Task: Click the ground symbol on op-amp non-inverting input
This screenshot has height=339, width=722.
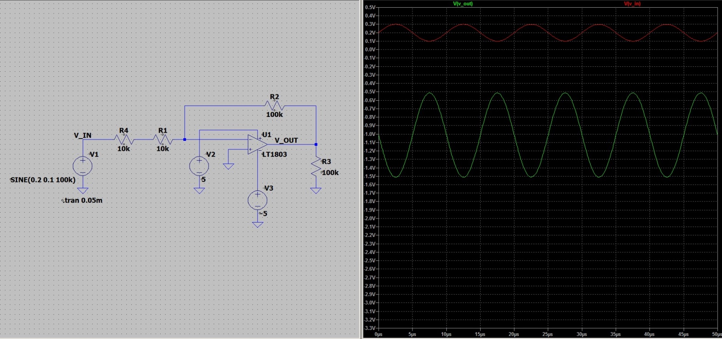Action: click(x=229, y=166)
